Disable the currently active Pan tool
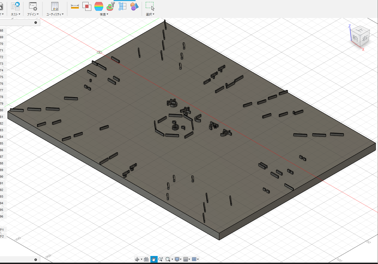378x264 pixels. pos(154,259)
